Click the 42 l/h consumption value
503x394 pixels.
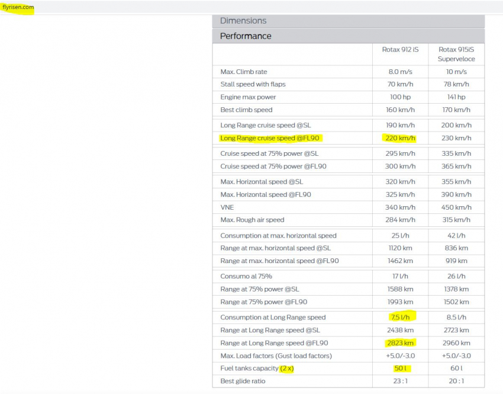coord(456,236)
